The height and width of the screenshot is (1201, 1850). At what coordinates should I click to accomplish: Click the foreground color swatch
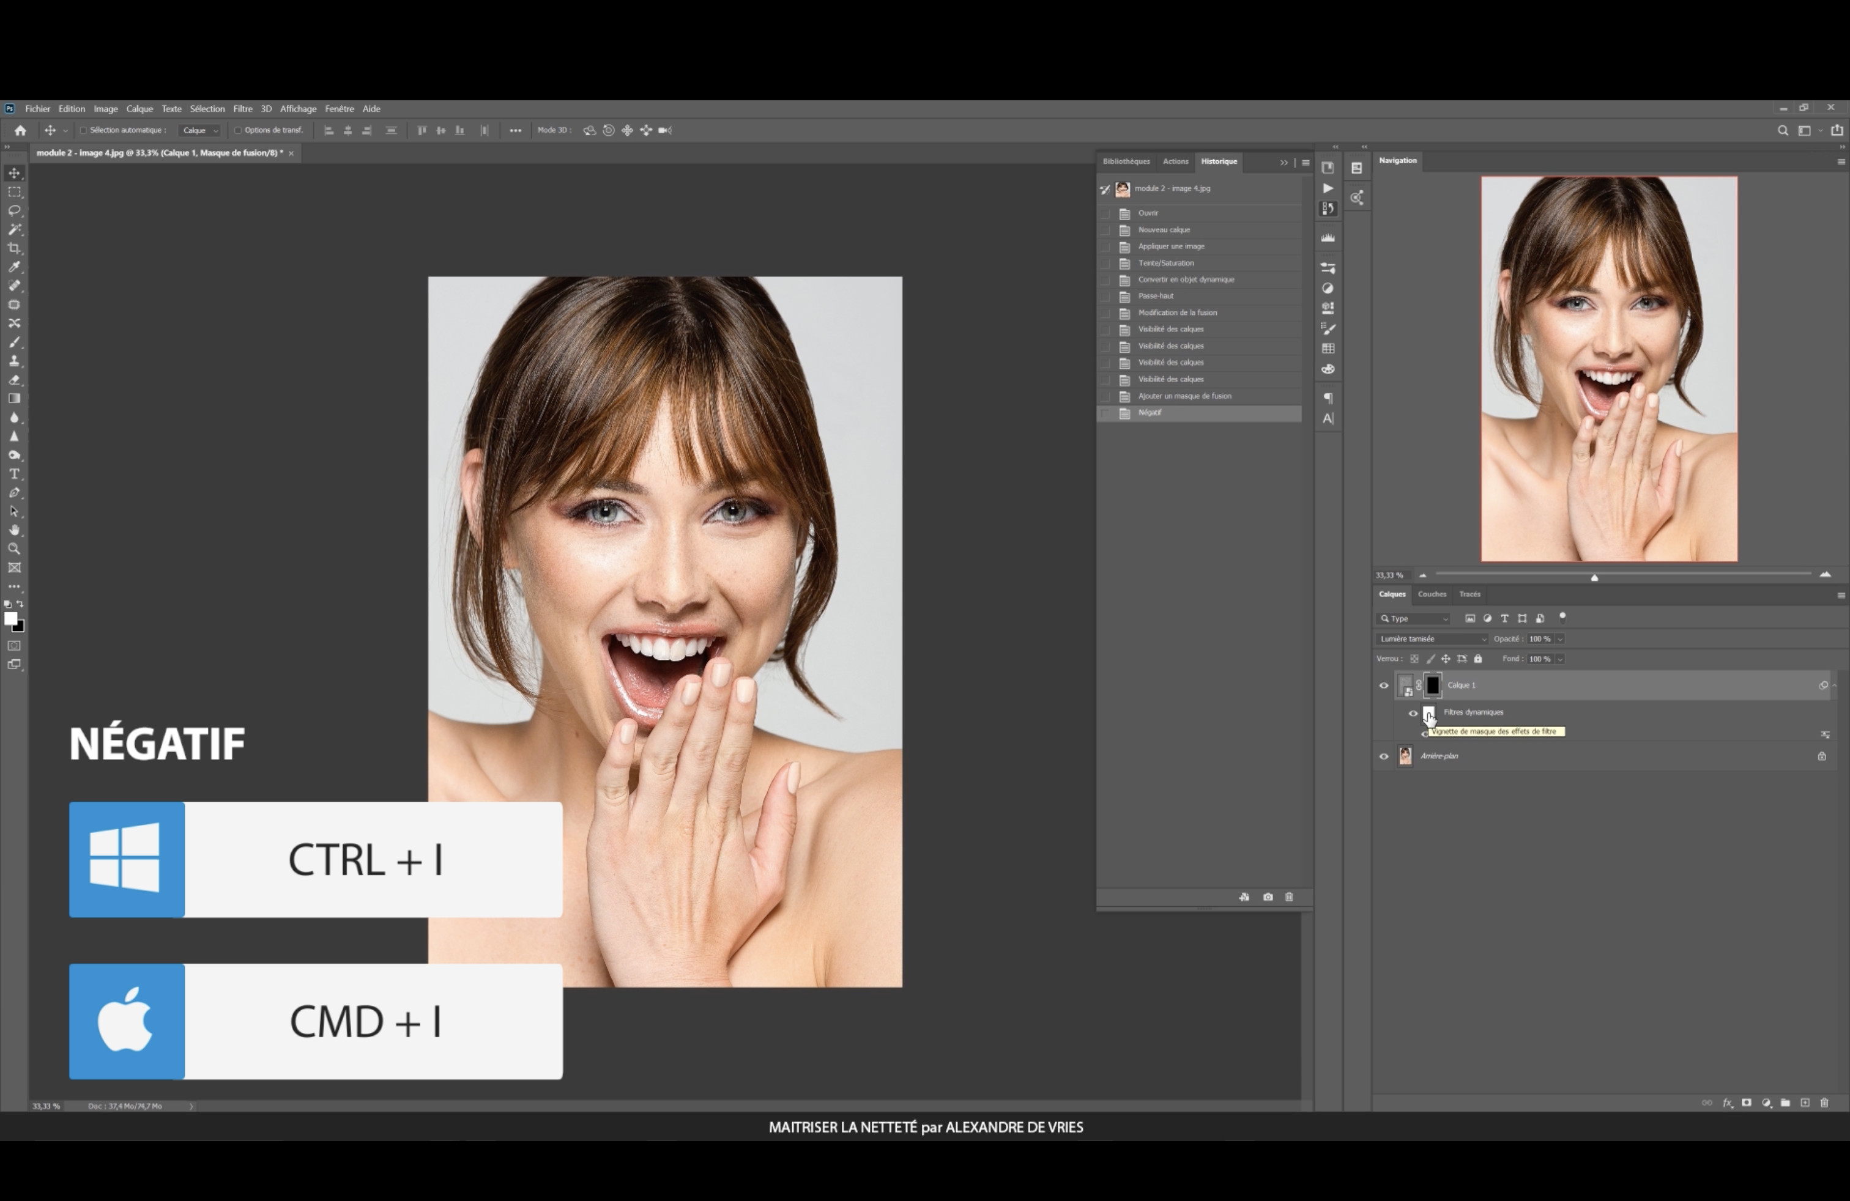(x=9, y=619)
